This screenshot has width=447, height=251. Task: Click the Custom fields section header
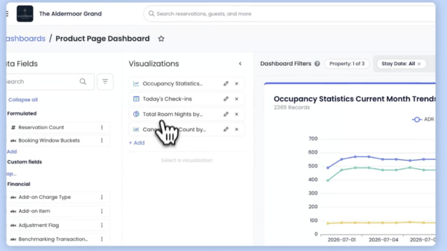pyautogui.click(x=24, y=162)
